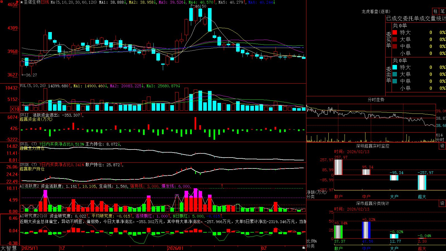Click the 7日内买卖净占比0.513% value
Screen dimensions: 446x251
pos(62,144)
